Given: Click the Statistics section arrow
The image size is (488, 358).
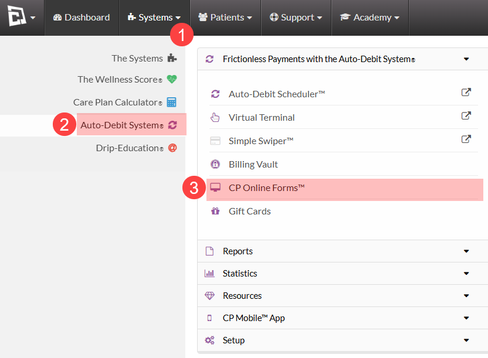Looking at the screenshot, I should [x=466, y=274].
